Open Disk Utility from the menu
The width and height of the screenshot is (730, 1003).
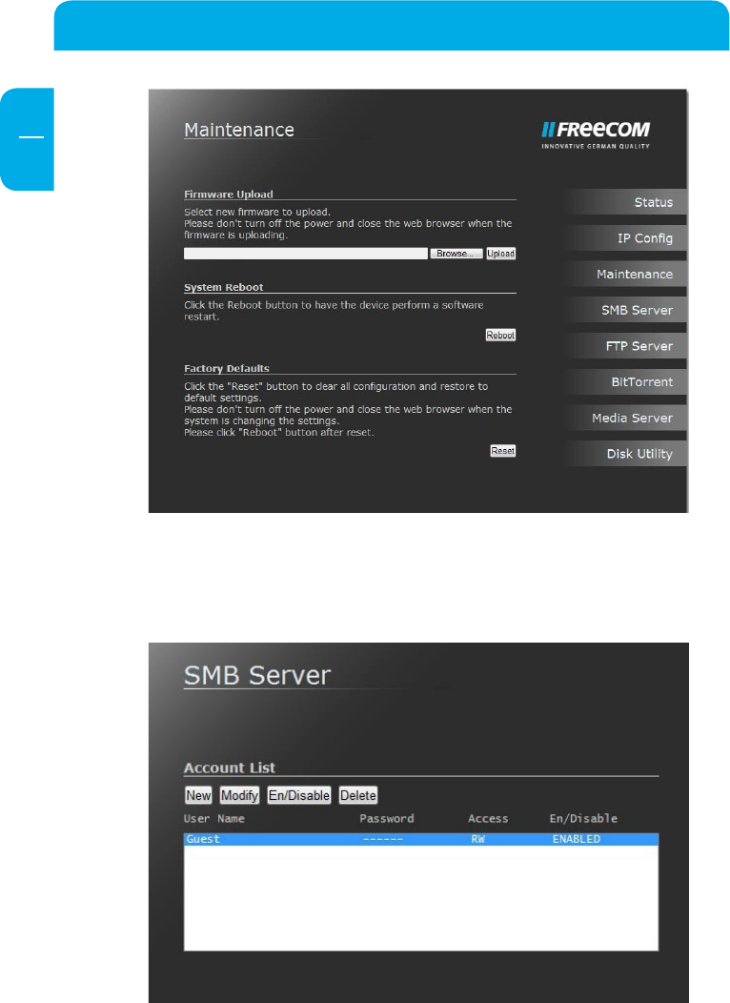coord(625,454)
